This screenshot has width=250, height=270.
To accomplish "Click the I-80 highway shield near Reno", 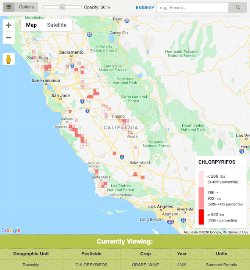I will [x=127, y=21].
